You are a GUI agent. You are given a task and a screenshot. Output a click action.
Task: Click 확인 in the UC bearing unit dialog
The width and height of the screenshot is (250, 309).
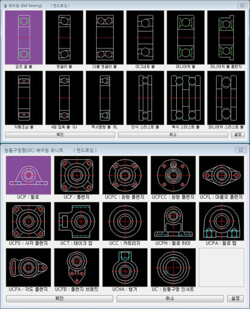coord(59,299)
